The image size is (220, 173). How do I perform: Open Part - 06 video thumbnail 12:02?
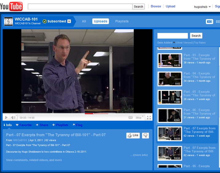[170, 115]
